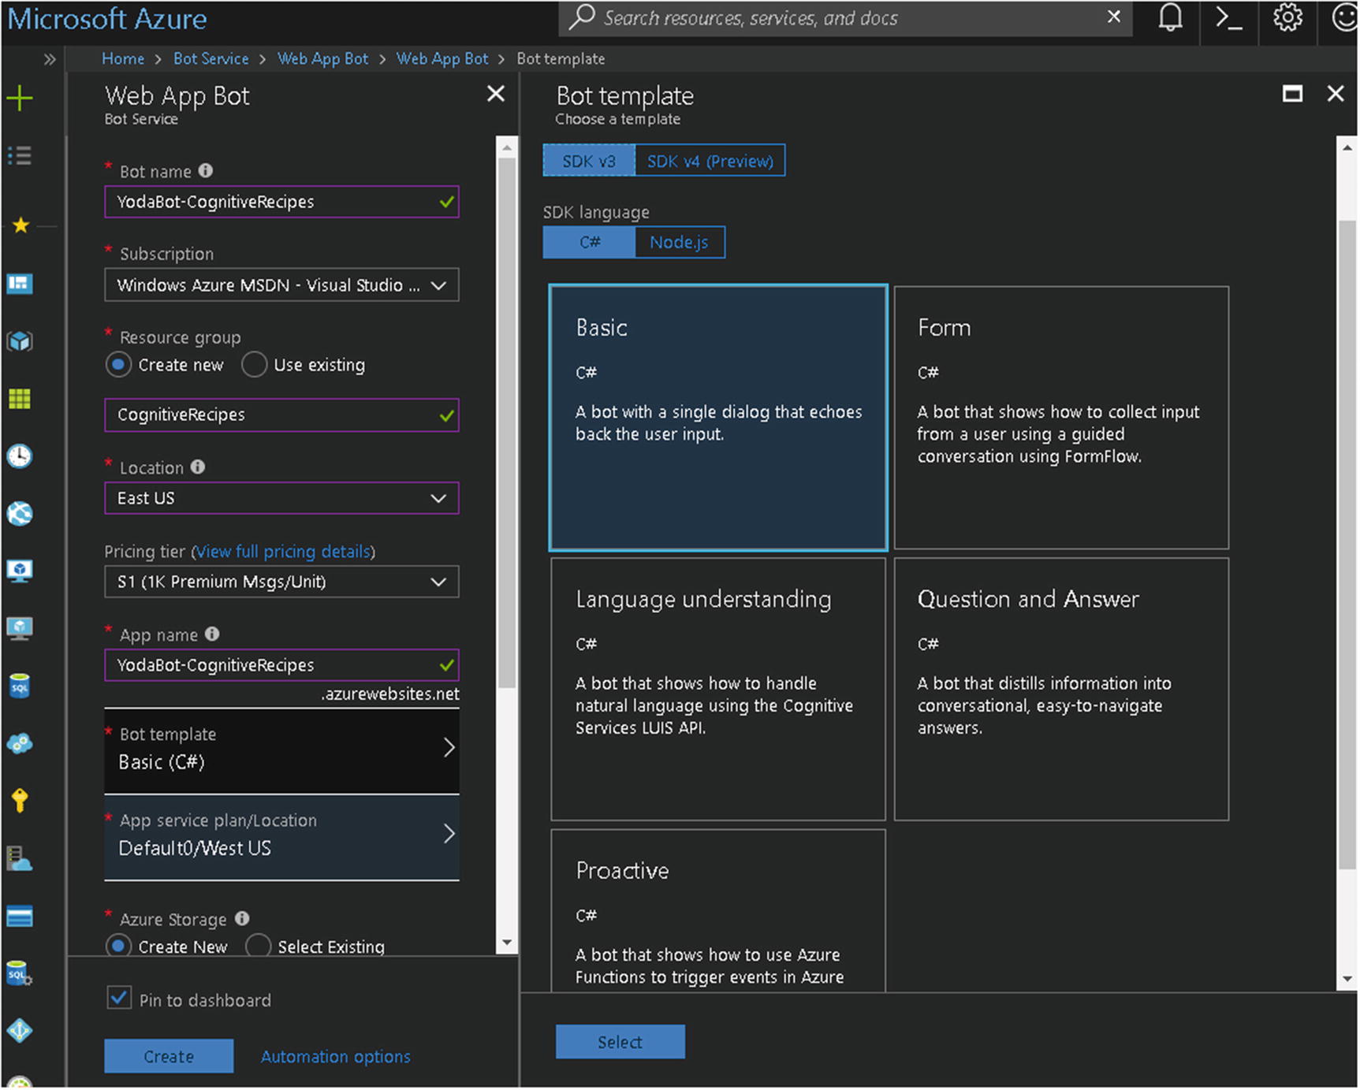Screen dimensions: 1360x1090
Task: Open the Dashboard icon in sidebar
Action: click(20, 284)
